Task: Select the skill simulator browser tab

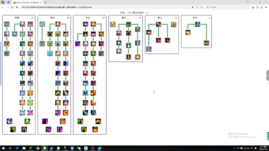Action: coord(27,2)
